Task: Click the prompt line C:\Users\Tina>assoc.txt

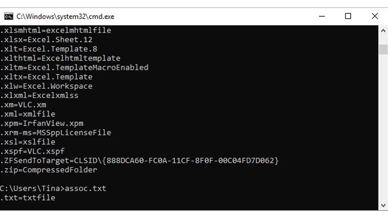Action: [x=53, y=188]
